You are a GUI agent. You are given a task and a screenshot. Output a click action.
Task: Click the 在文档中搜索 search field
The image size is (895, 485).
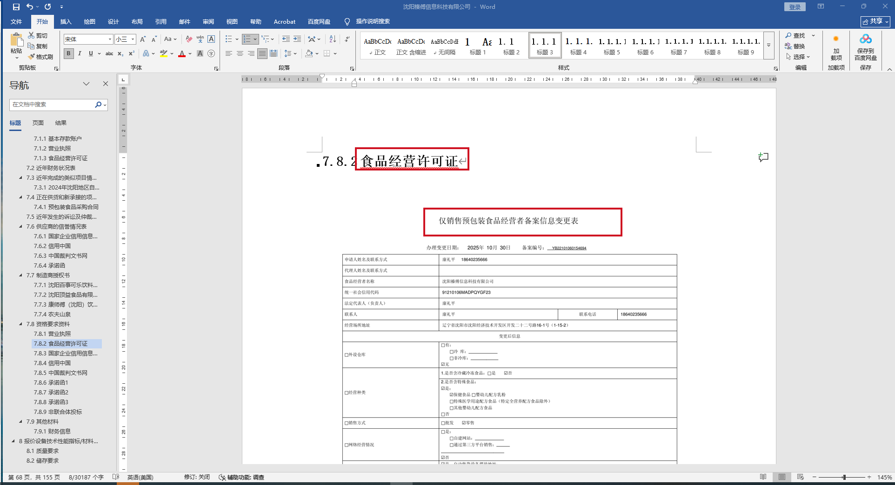[x=52, y=105]
